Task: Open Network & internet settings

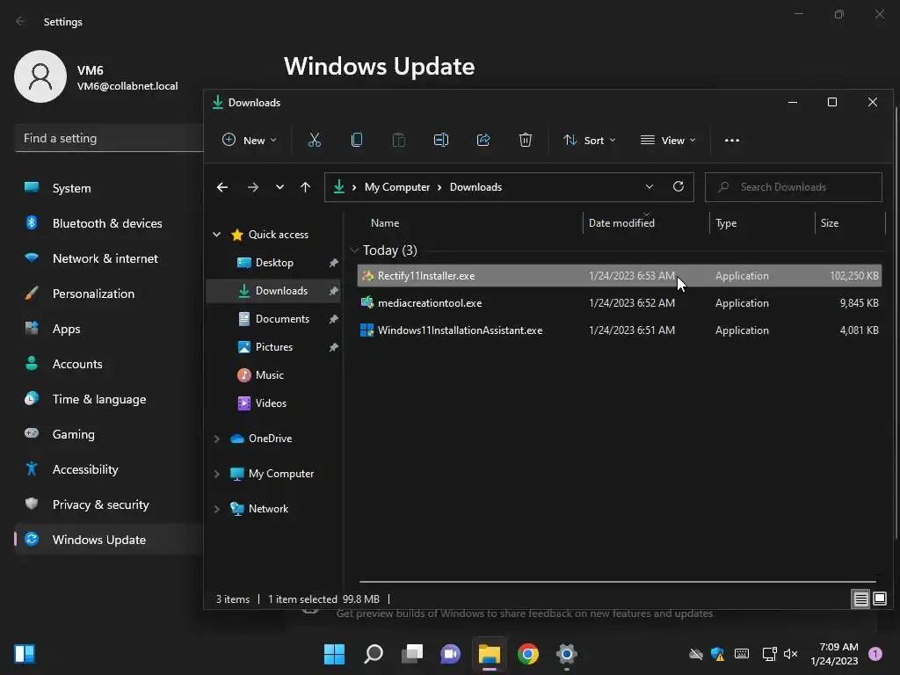Action: (x=109, y=258)
